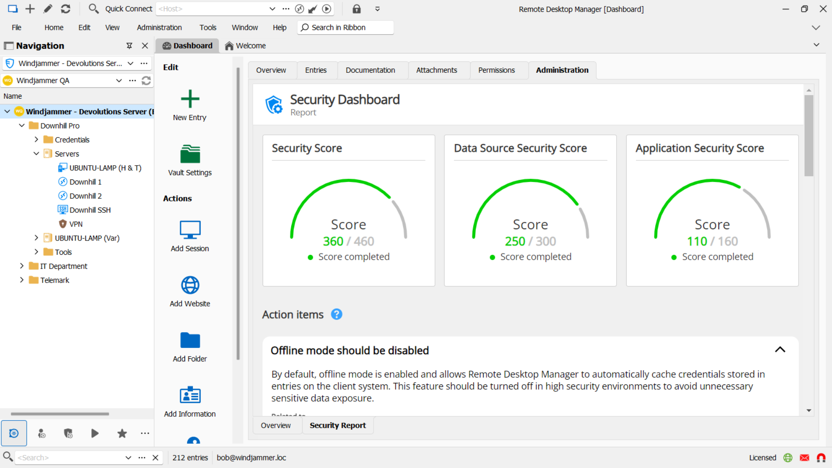Viewport: 832px width, 468px height.
Task: Collapse the Servers tree folder
Action: coord(36,153)
